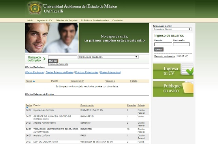Open Empleo Internacional link
218x144 pixels.
pyautogui.click(x=111, y=72)
